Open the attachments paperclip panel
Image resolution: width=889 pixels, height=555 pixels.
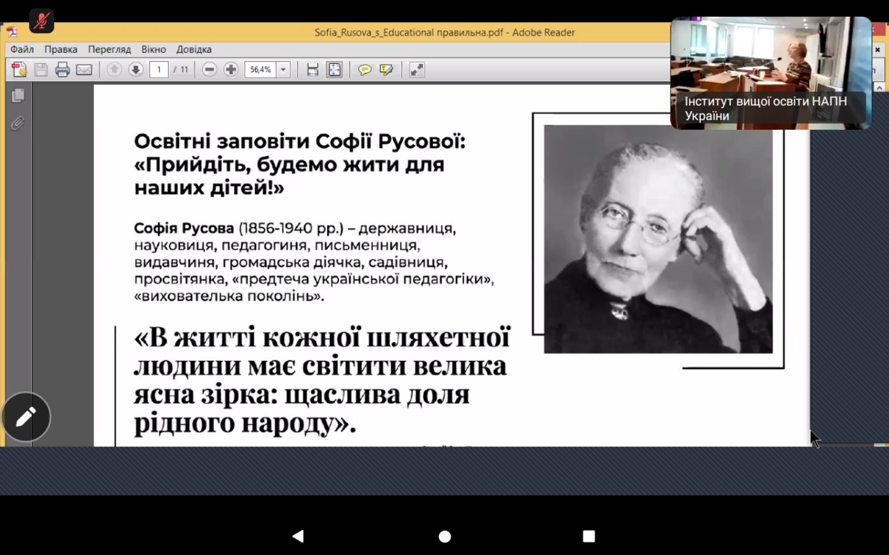coord(18,123)
